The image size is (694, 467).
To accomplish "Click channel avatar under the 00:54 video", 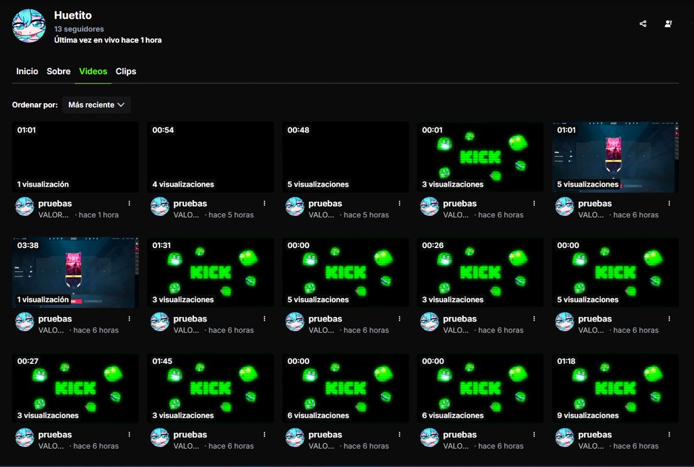I will tap(160, 206).
